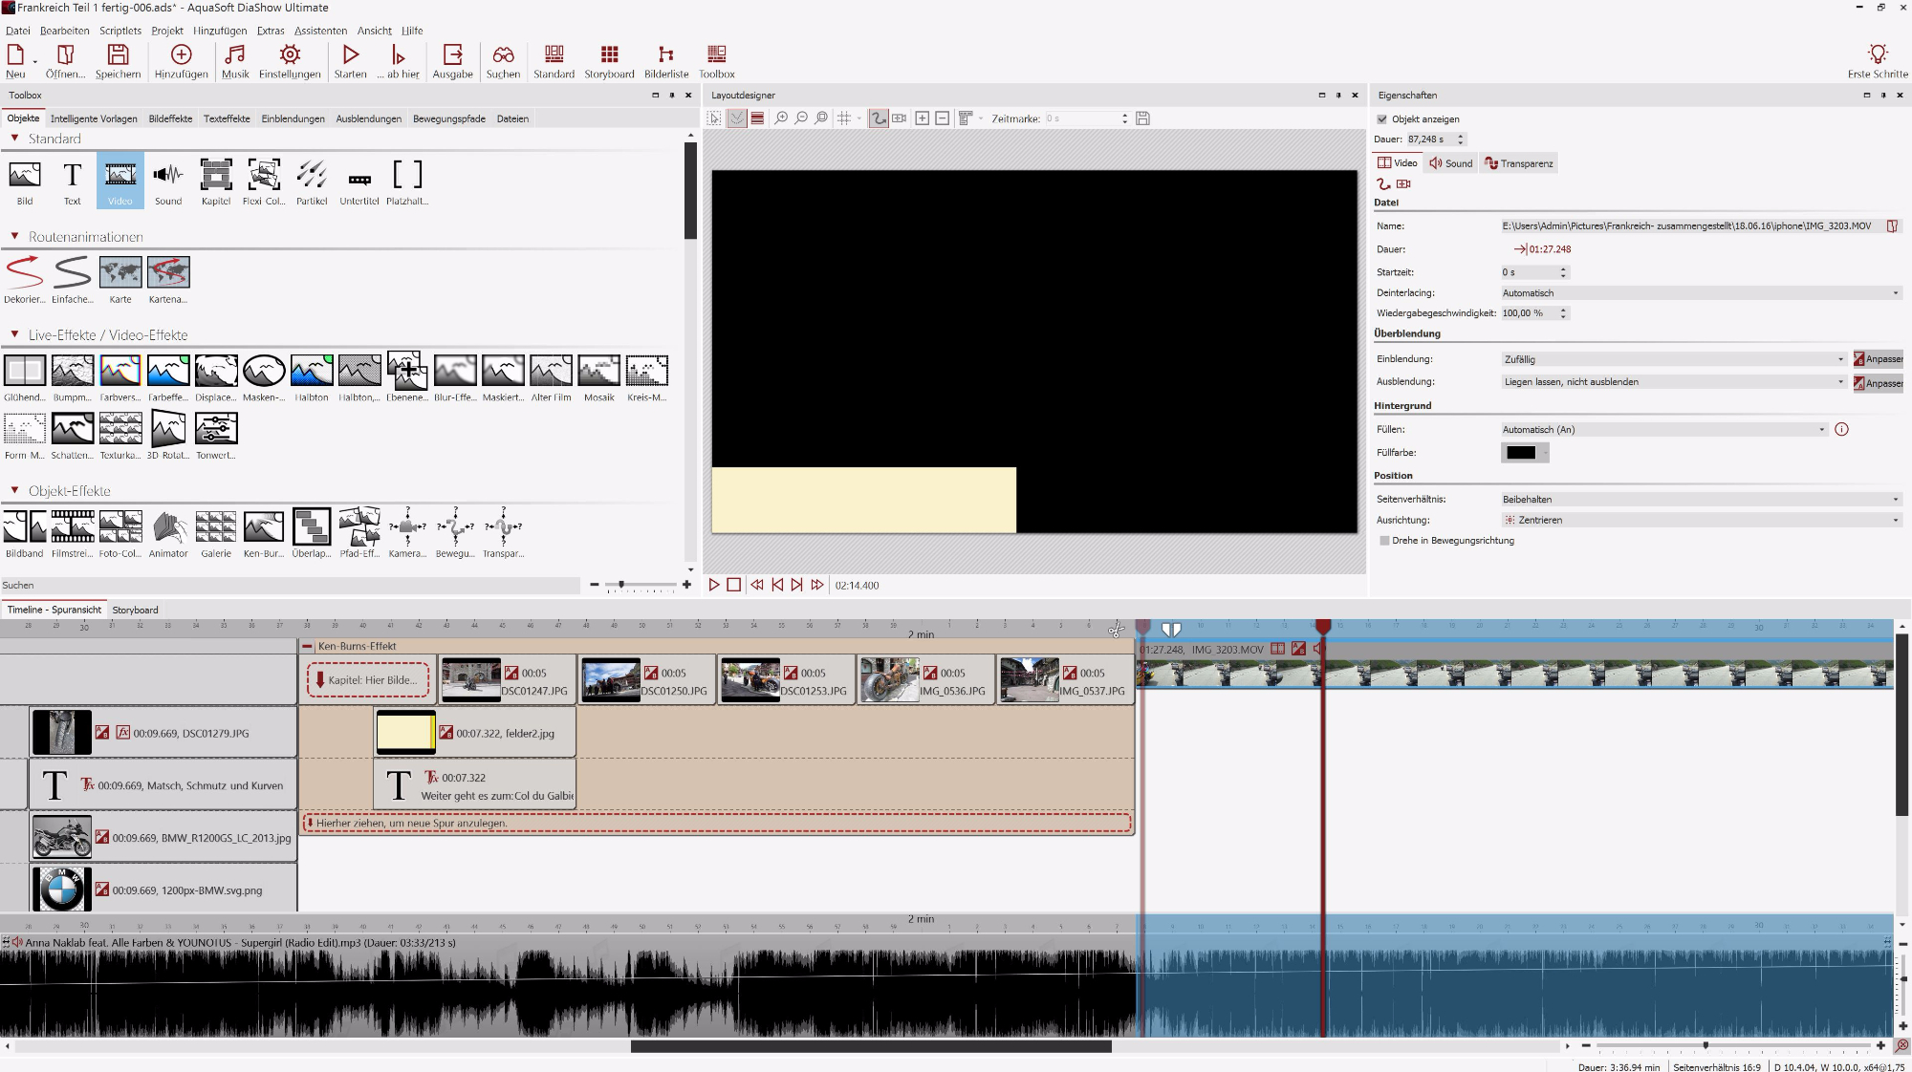Collapse the Ken-Burns-Effekt track

coord(308,647)
